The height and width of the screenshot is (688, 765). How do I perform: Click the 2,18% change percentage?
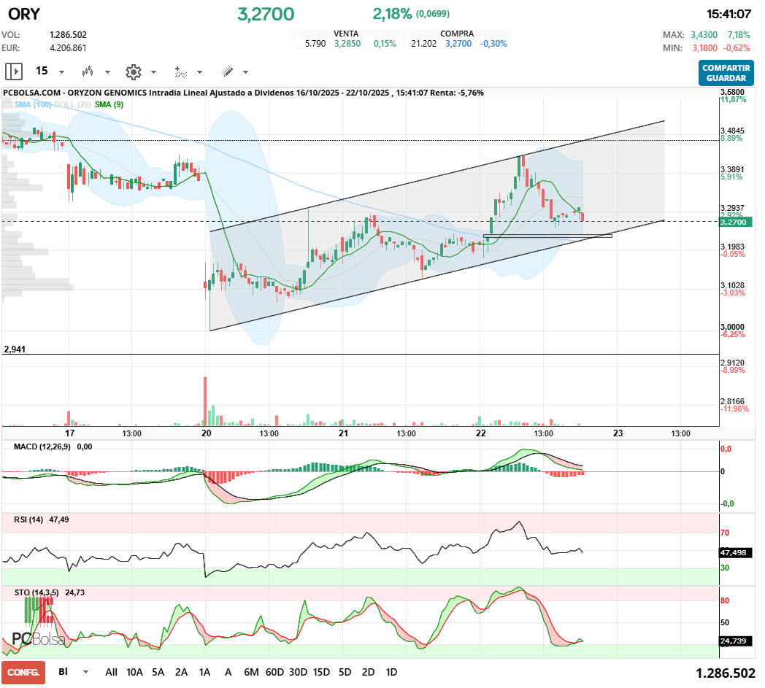392,14
